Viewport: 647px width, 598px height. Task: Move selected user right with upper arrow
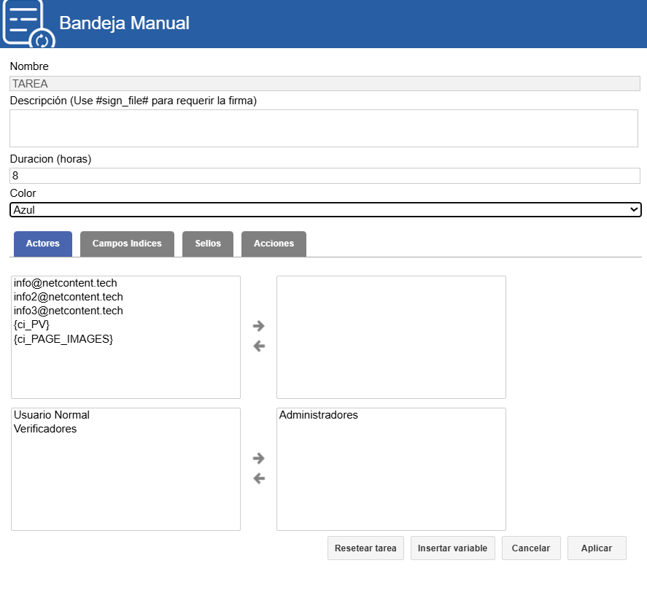(x=258, y=326)
